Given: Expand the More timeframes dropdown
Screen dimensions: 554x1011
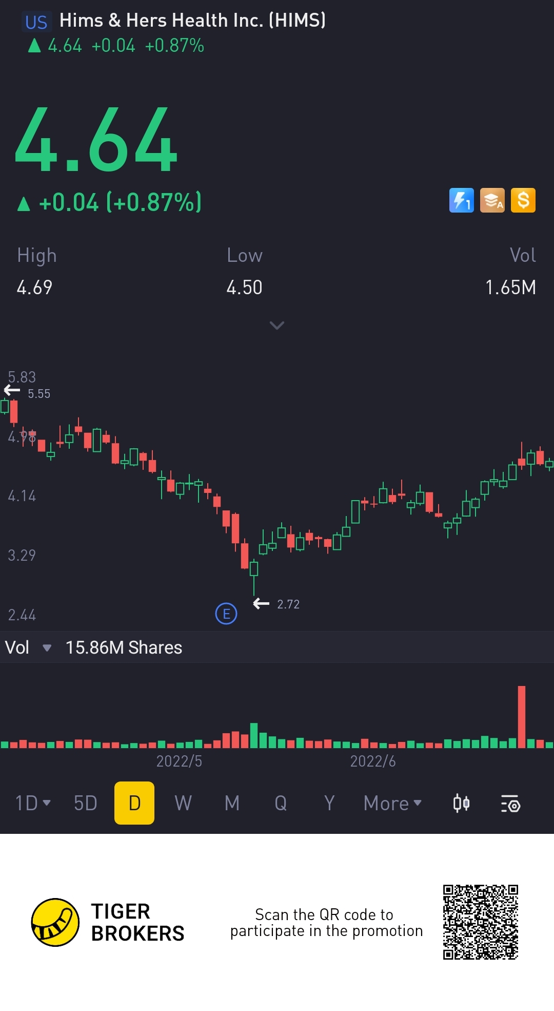Looking at the screenshot, I should (x=392, y=803).
